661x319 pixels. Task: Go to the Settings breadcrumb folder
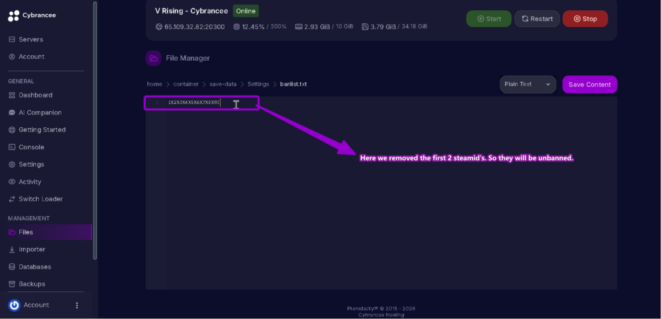(x=258, y=84)
